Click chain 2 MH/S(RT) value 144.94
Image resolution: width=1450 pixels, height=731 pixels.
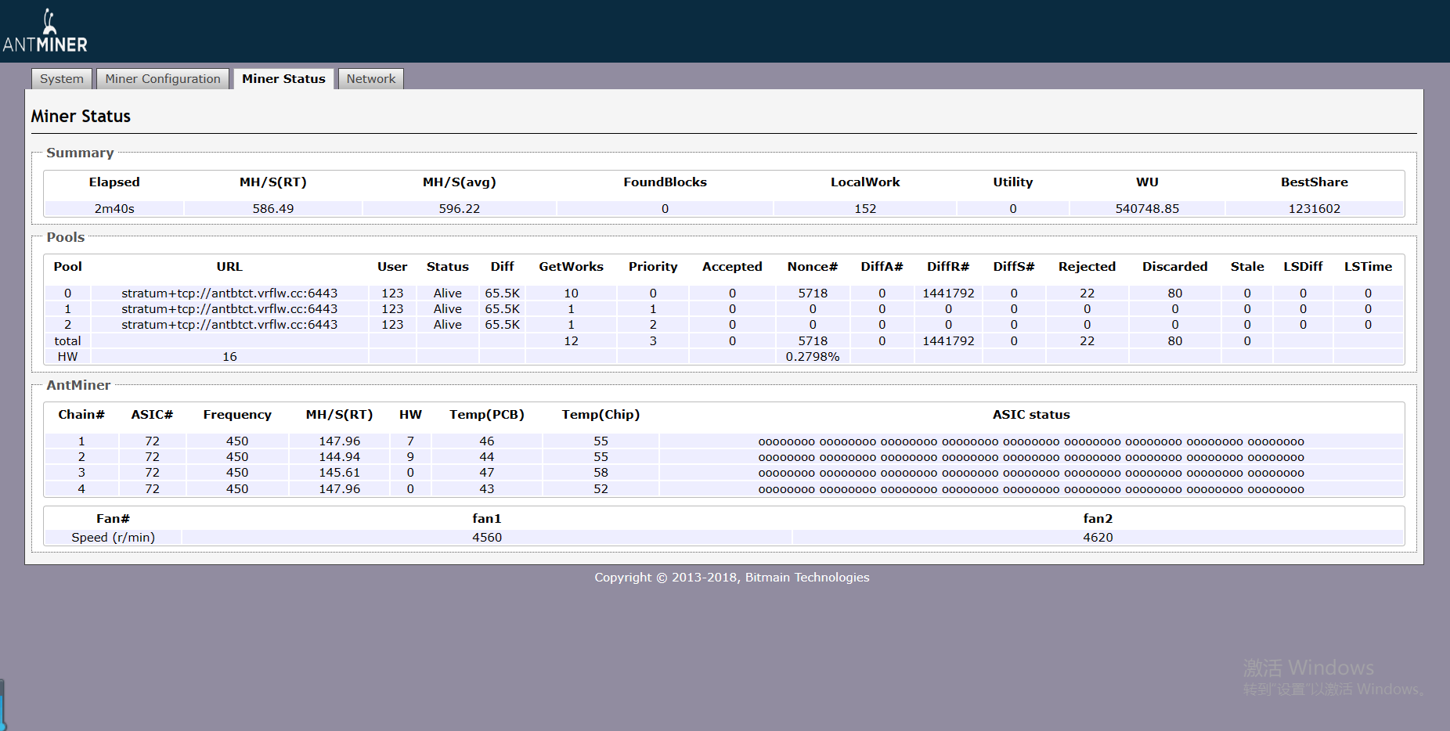point(340,457)
